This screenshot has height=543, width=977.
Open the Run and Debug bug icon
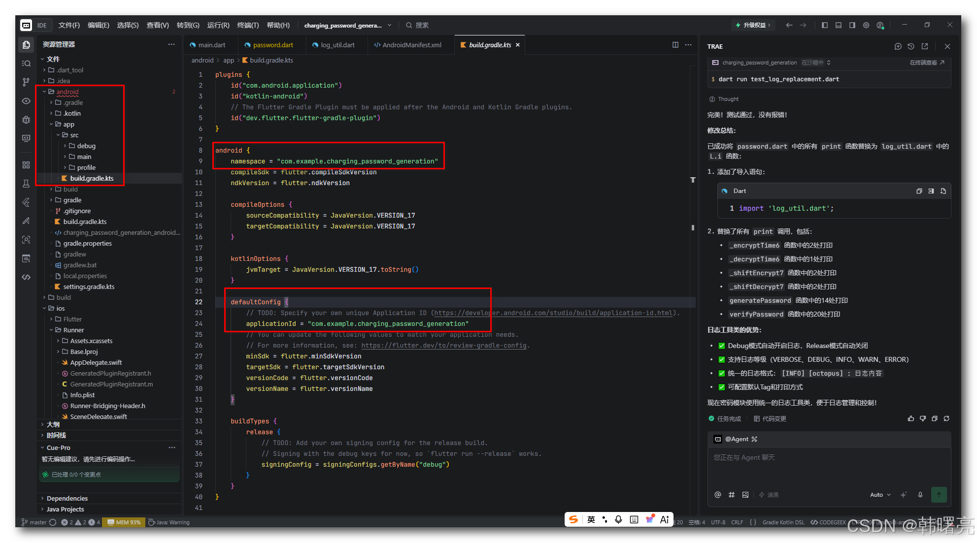point(26,120)
